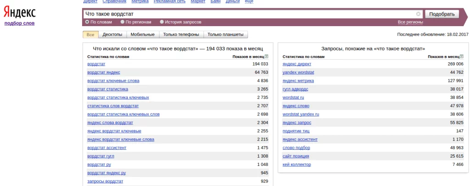Switch to the Мобильные tab

[x=143, y=35]
